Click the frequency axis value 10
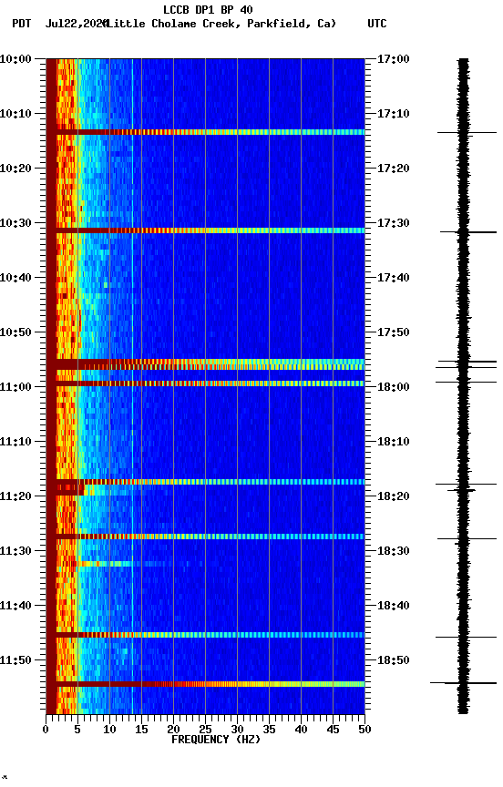This screenshot has width=503, height=787. click(x=109, y=730)
